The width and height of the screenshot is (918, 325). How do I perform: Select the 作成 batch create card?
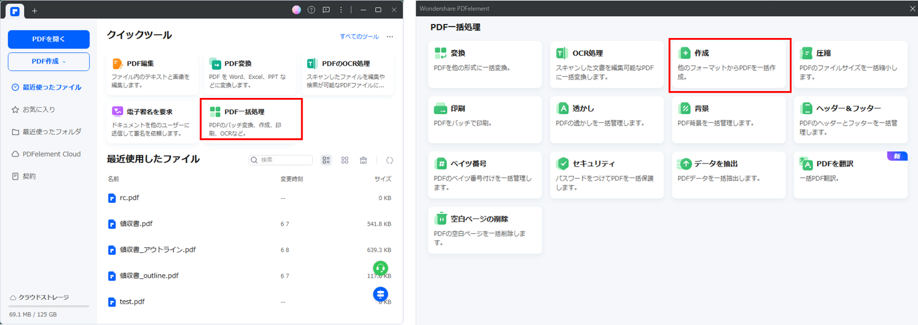(x=730, y=65)
